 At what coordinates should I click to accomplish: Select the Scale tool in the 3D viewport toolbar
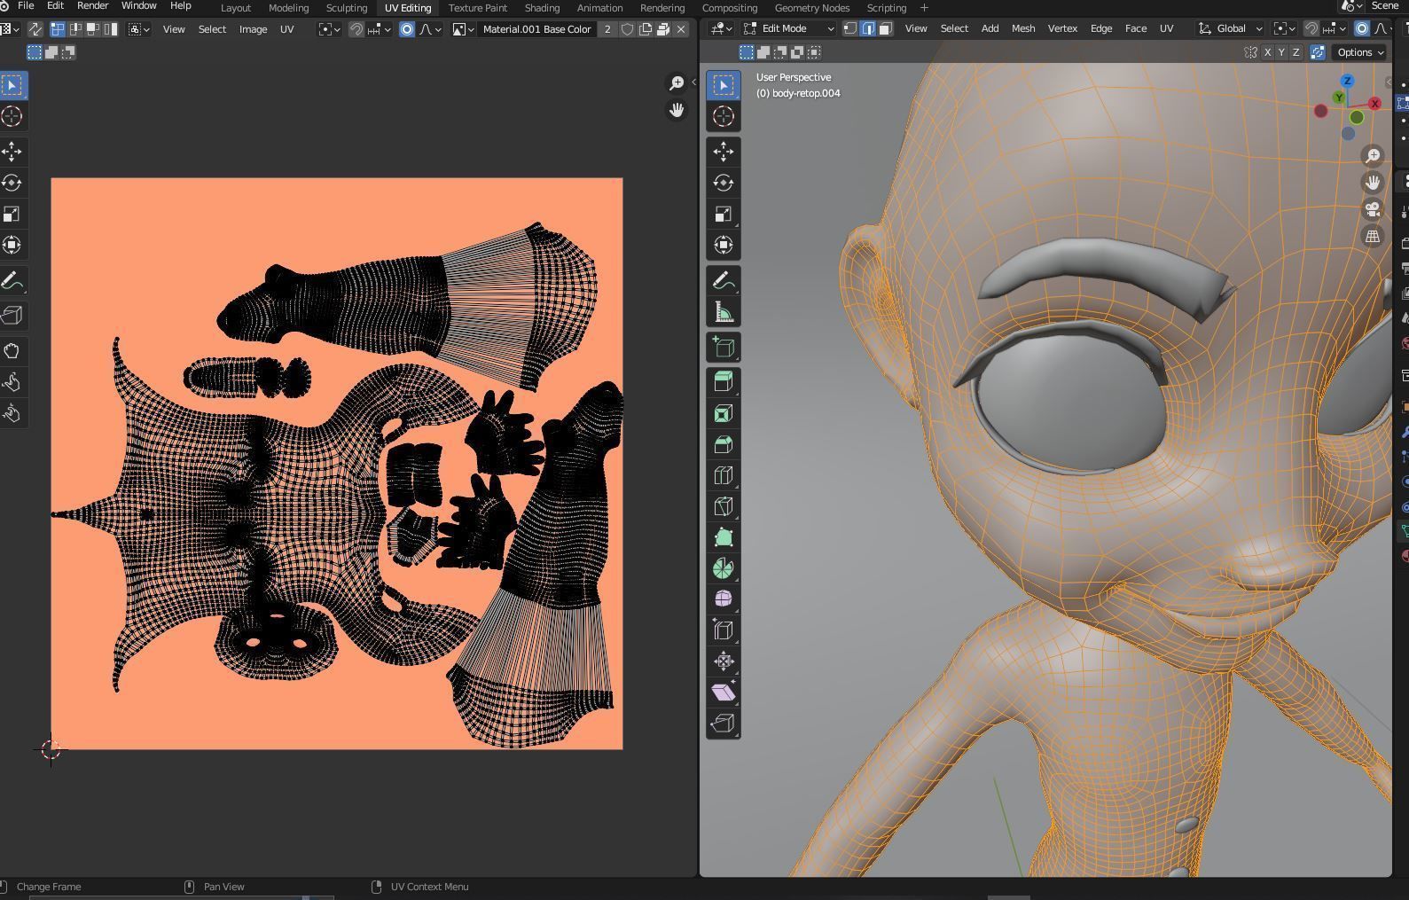[x=724, y=214]
